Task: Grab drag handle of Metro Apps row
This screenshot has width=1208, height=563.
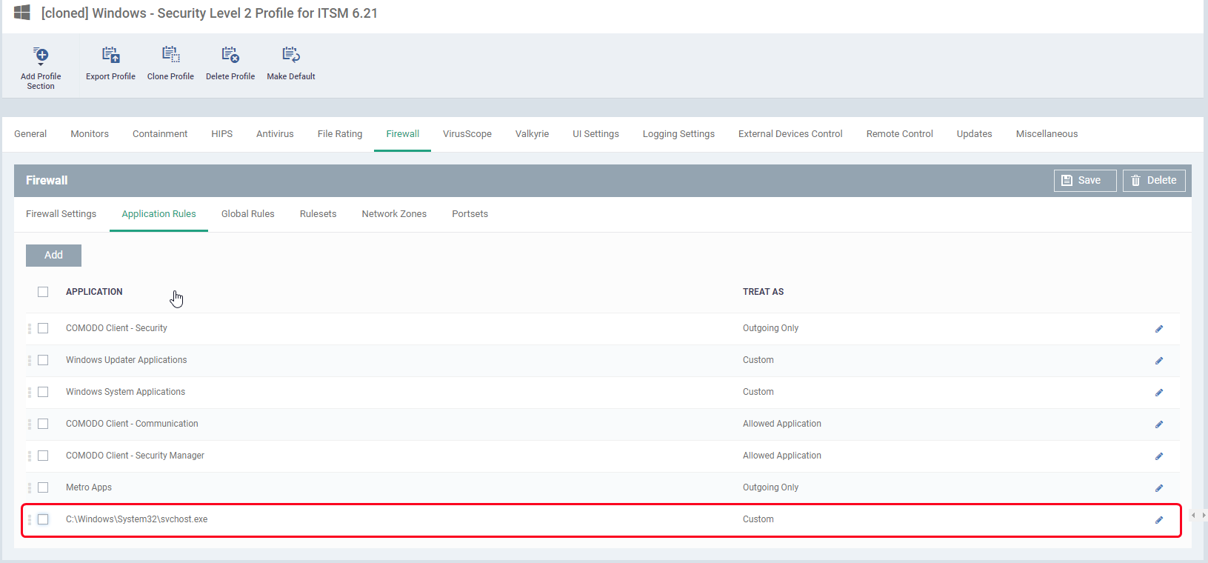Action: [30, 487]
